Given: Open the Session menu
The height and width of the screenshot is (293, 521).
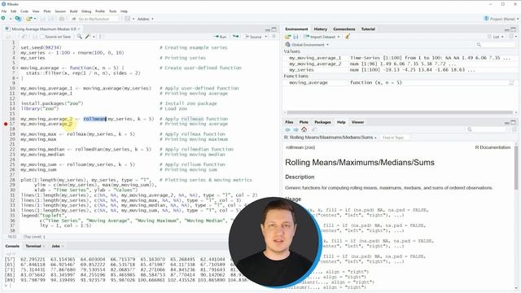Looking at the screenshot, I should tap(60, 11).
